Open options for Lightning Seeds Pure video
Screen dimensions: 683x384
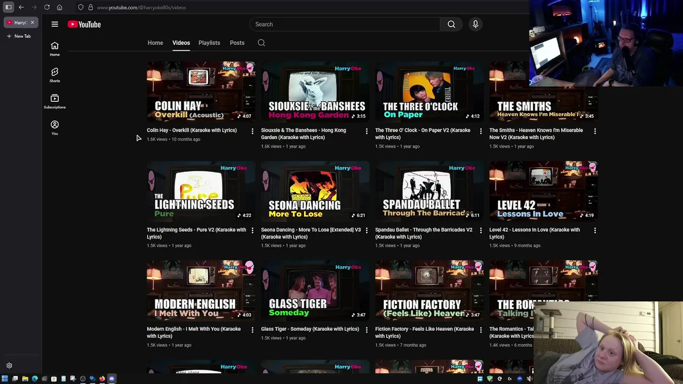[252, 230]
